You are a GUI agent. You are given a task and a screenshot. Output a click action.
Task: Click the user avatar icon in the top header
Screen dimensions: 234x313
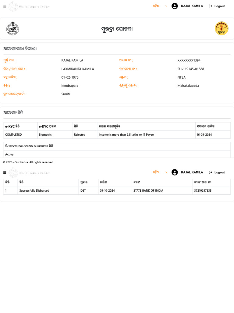pos(175,6)
